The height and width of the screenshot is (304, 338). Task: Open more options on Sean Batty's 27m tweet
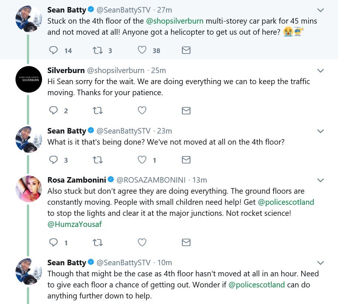pyautogui.click(x=321, y=10)
